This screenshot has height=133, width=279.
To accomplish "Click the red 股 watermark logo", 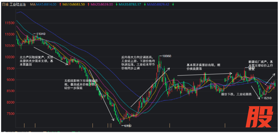I will coord(259,117).
